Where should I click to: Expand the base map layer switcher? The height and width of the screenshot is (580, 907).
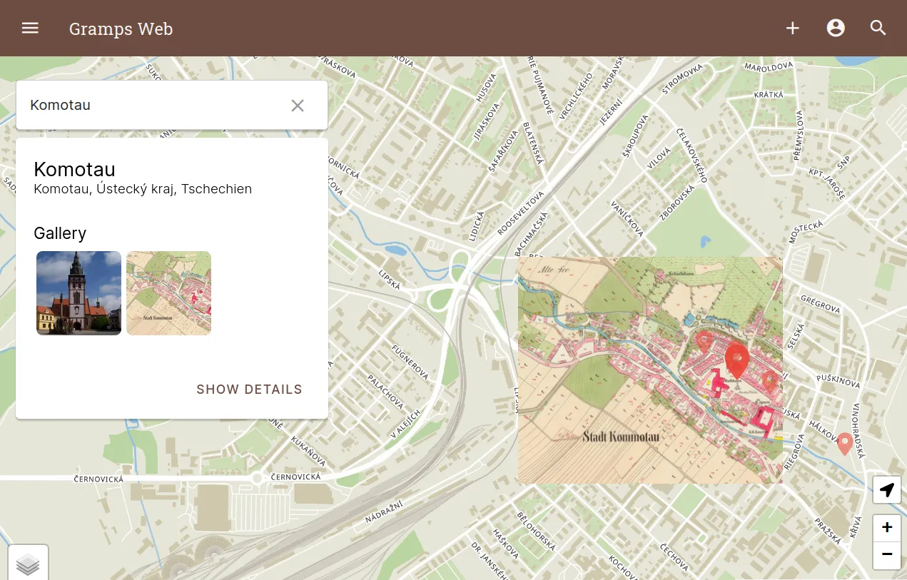click(28, 564)
